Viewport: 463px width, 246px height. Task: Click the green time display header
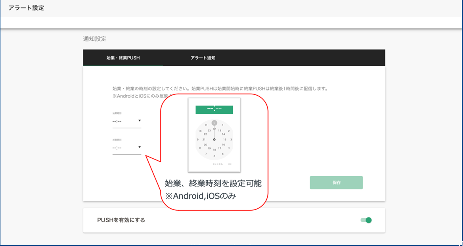point(214,110)
